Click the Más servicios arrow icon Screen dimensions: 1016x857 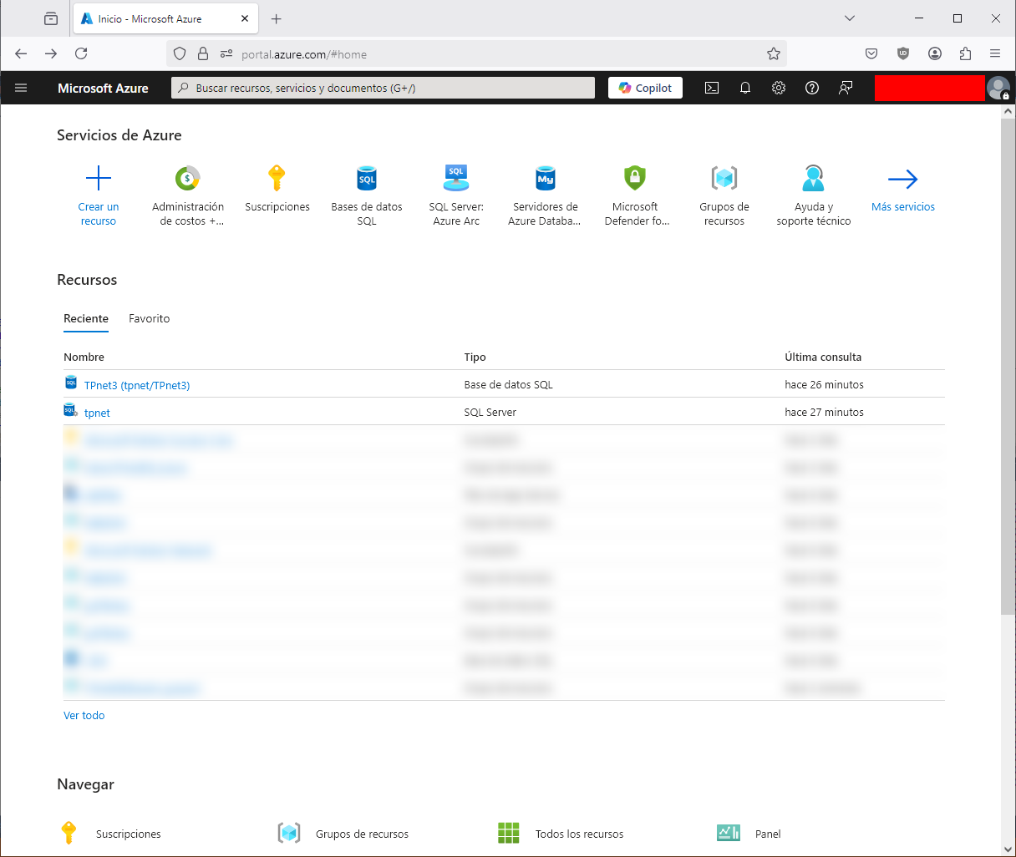click(903, 178)
